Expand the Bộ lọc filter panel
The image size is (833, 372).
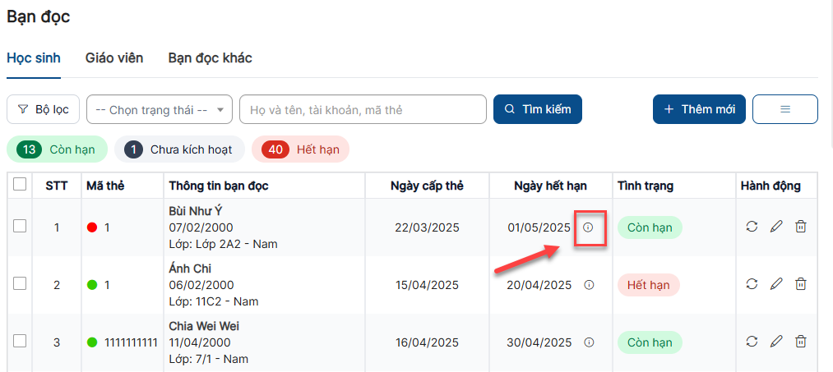[44, 109]
